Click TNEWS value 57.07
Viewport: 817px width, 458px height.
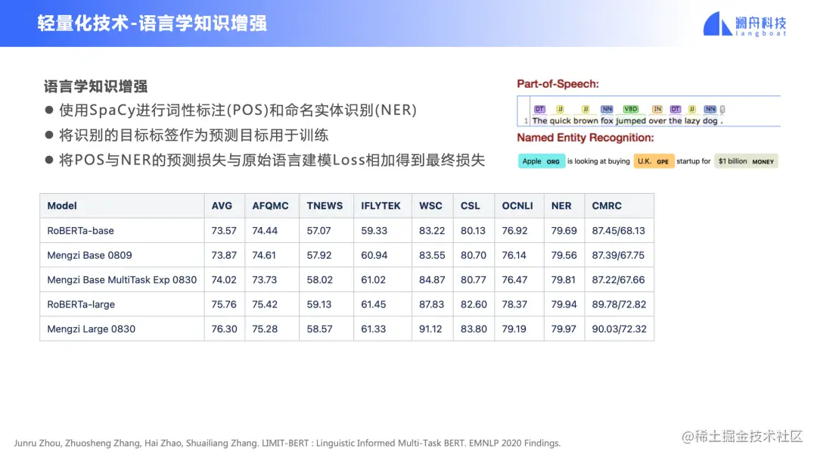tap(319, 231)
